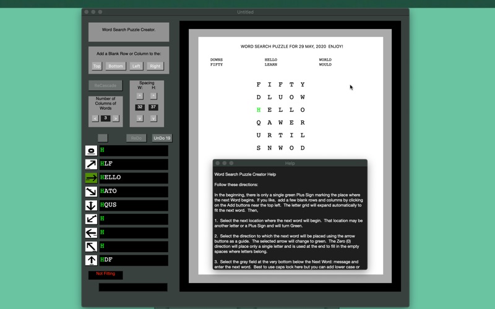This screenshot has height=309, width=495.
Task: Click the word DOWNS in the word list
Action: [x=217, y=59]
